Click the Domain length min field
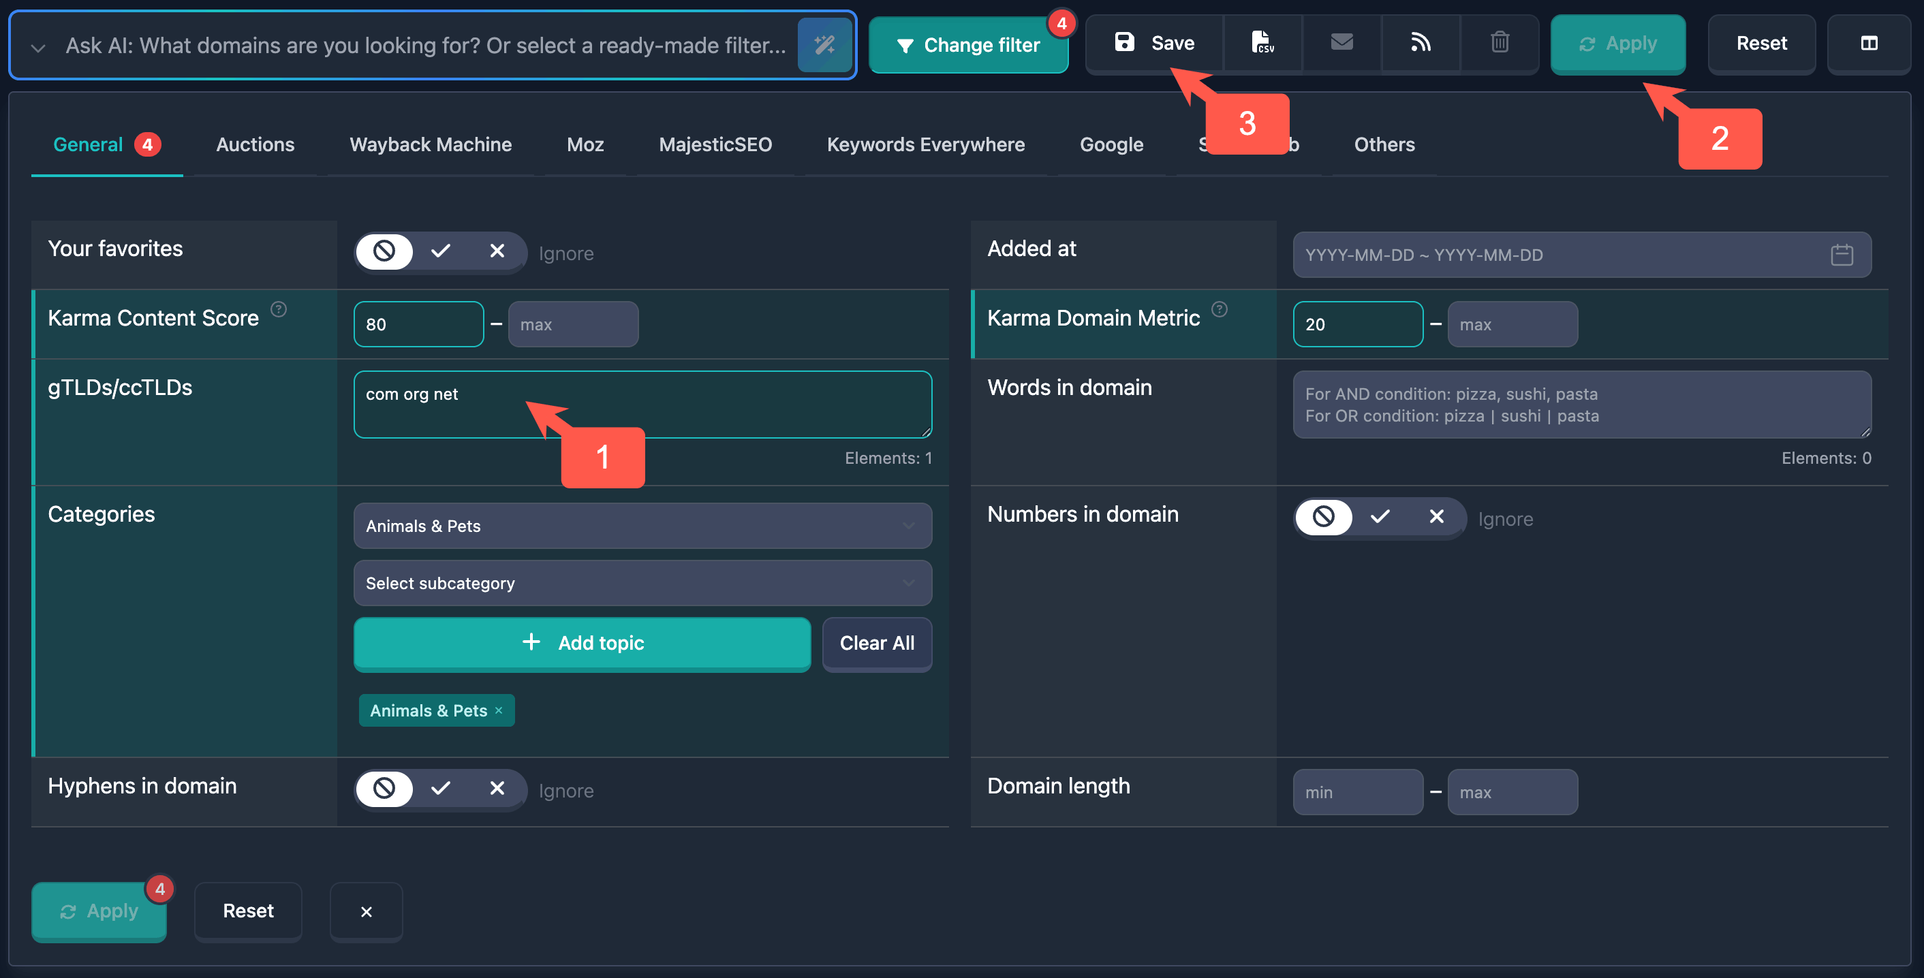This screenshot has height=978, width=1924. pos(1357,792)
